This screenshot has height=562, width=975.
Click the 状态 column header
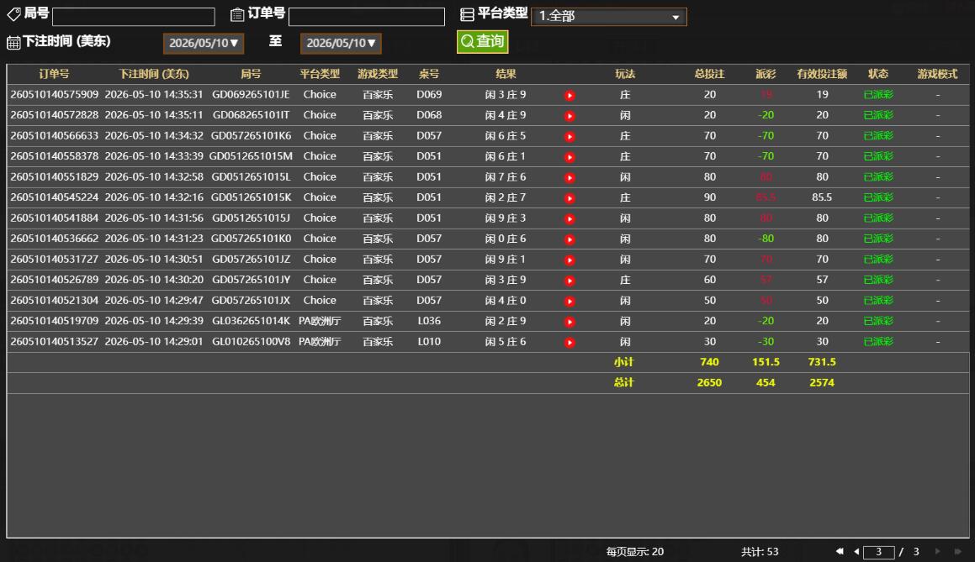coord(878,74)
